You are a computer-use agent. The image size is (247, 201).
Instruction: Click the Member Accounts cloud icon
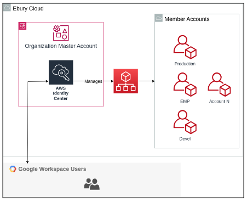click(158, 18)
